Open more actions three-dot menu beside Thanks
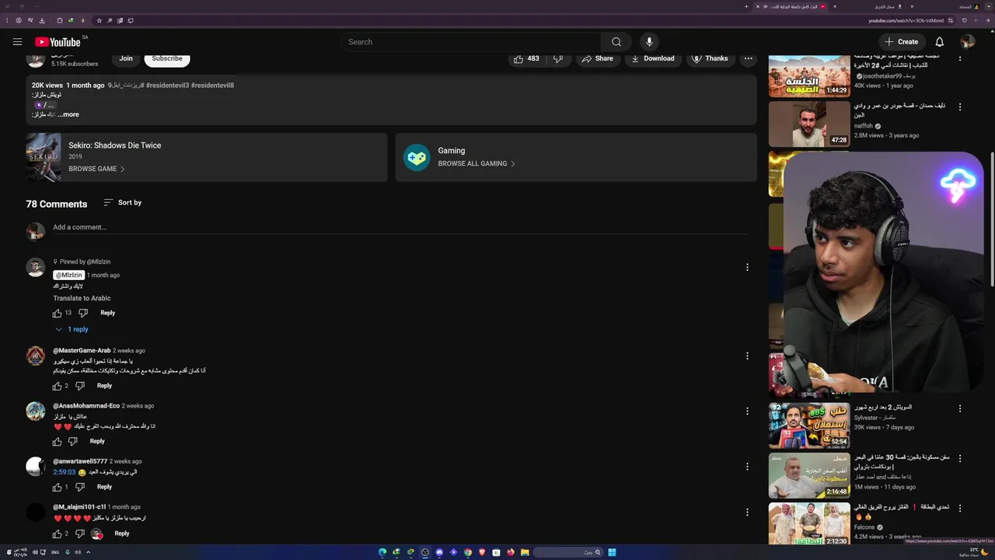 [x=748, y=58]
